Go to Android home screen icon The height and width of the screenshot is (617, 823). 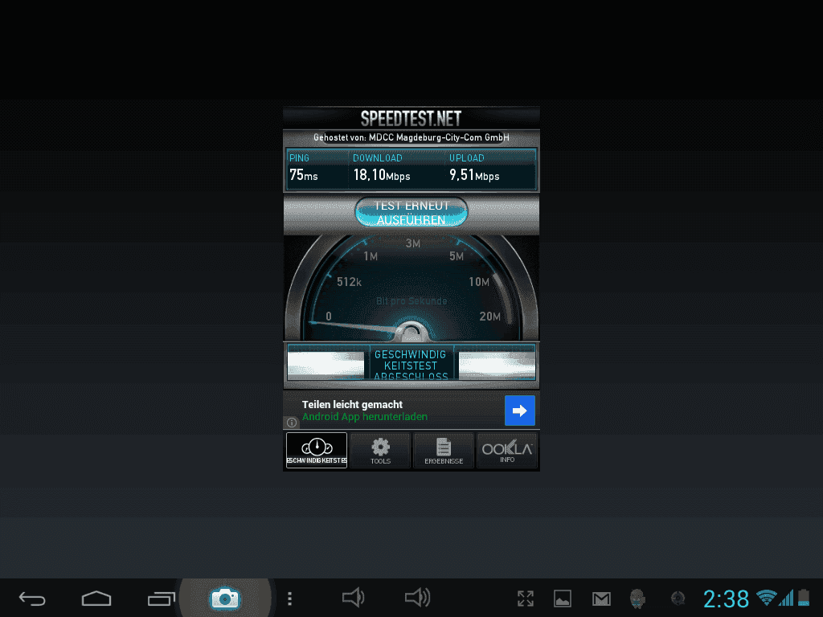(x=96, y=598)
